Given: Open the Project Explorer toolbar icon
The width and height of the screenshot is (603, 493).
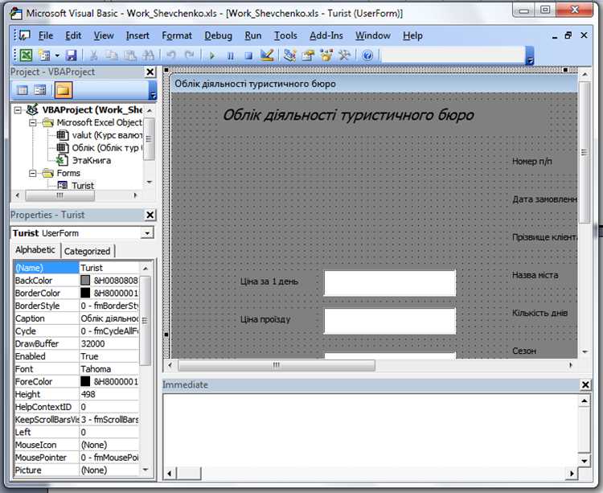Looking at the screenshot, I should tap(289, 55).
